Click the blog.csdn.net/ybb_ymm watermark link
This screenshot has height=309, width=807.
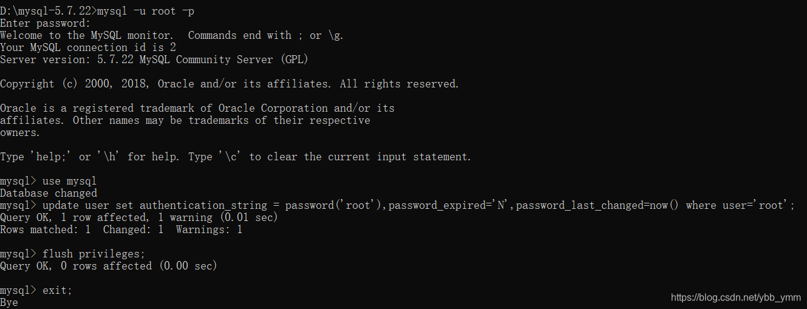pos(736,297)
